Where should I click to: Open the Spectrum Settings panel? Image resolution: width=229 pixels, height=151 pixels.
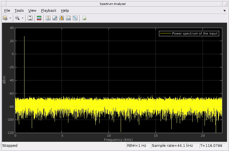(x=39, y=18)
